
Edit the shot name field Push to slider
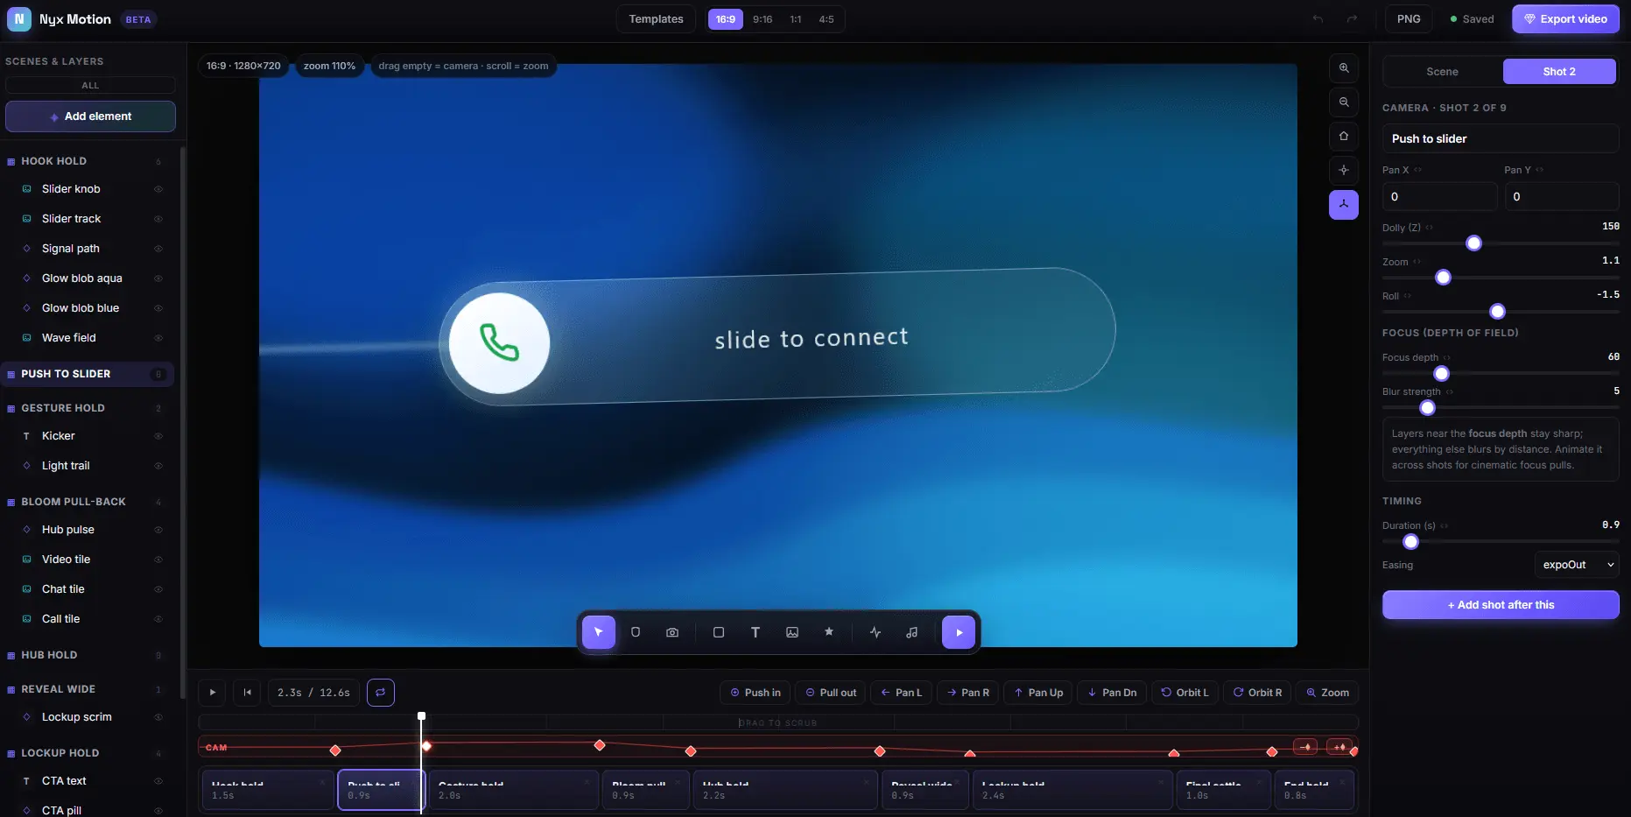(1501, 138)
